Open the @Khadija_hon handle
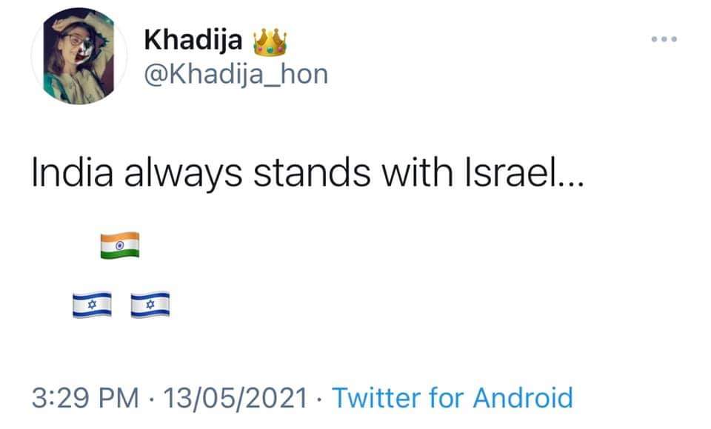Viewport: 711px width, 429px height. (236, 75)
